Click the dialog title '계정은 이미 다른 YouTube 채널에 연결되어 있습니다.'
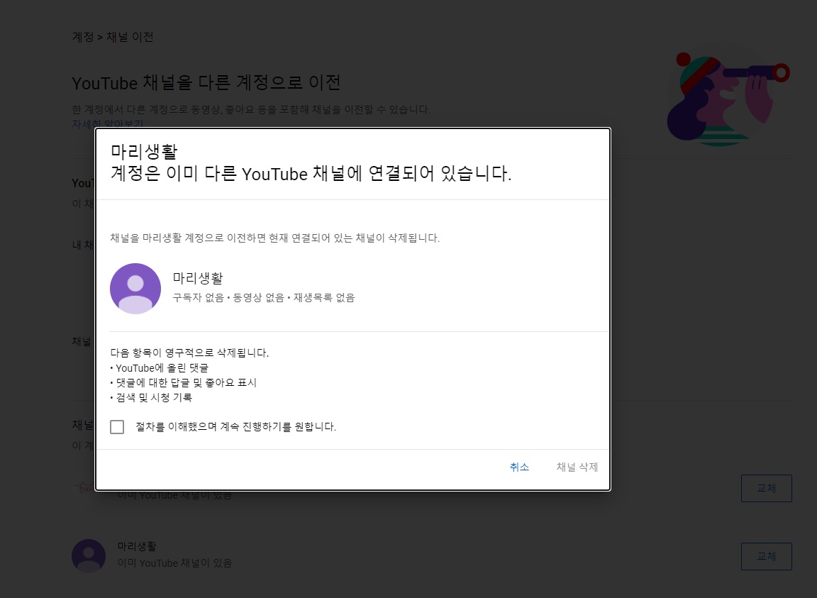This screenshot has height=598, width=817. pyautogui.click(x=311, y=173)
